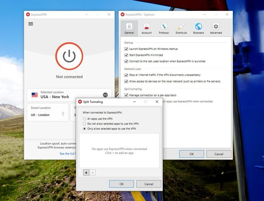Close the ExpressVPN main window

point(109,15)
